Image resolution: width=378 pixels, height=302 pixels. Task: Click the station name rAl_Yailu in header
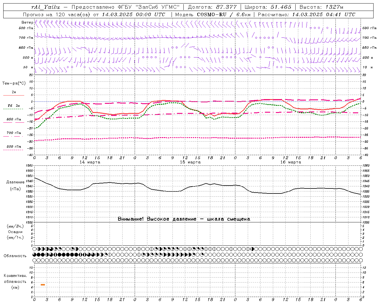coord(45,7)
